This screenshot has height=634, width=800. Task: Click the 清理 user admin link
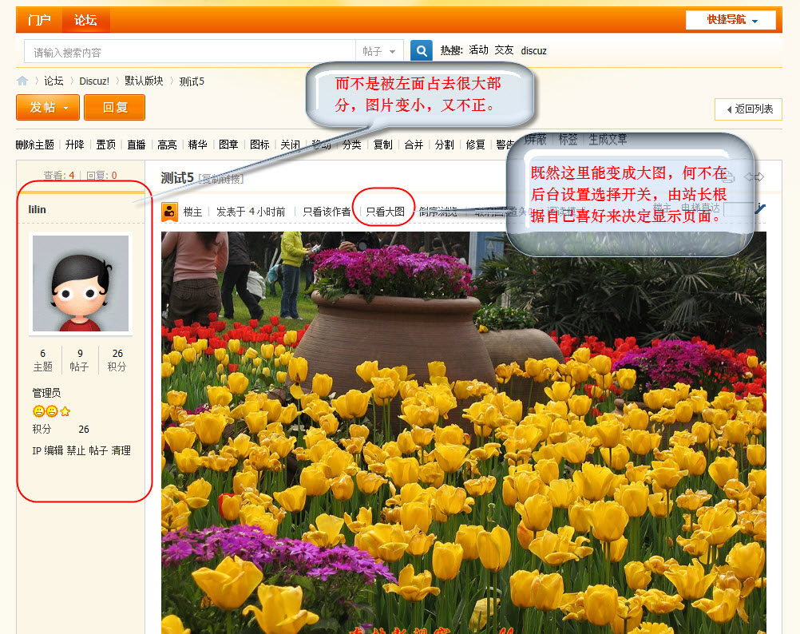tap(121, 451)
